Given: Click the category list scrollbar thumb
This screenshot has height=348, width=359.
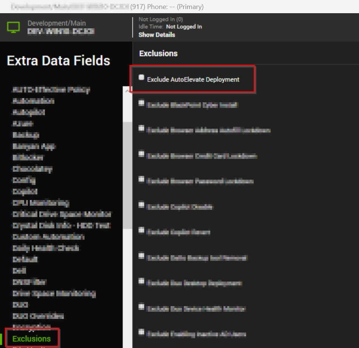Looking at the screenshot, I should point(127,174).
